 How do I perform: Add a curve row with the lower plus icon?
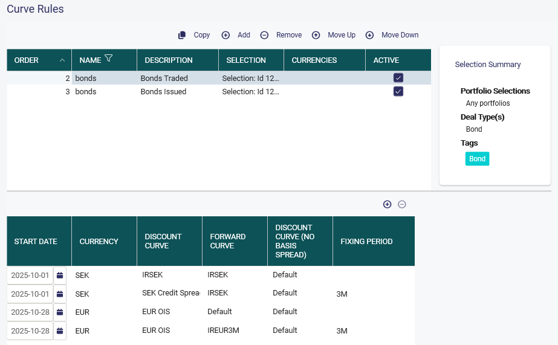pyautogui.click(x=387, y=204)
